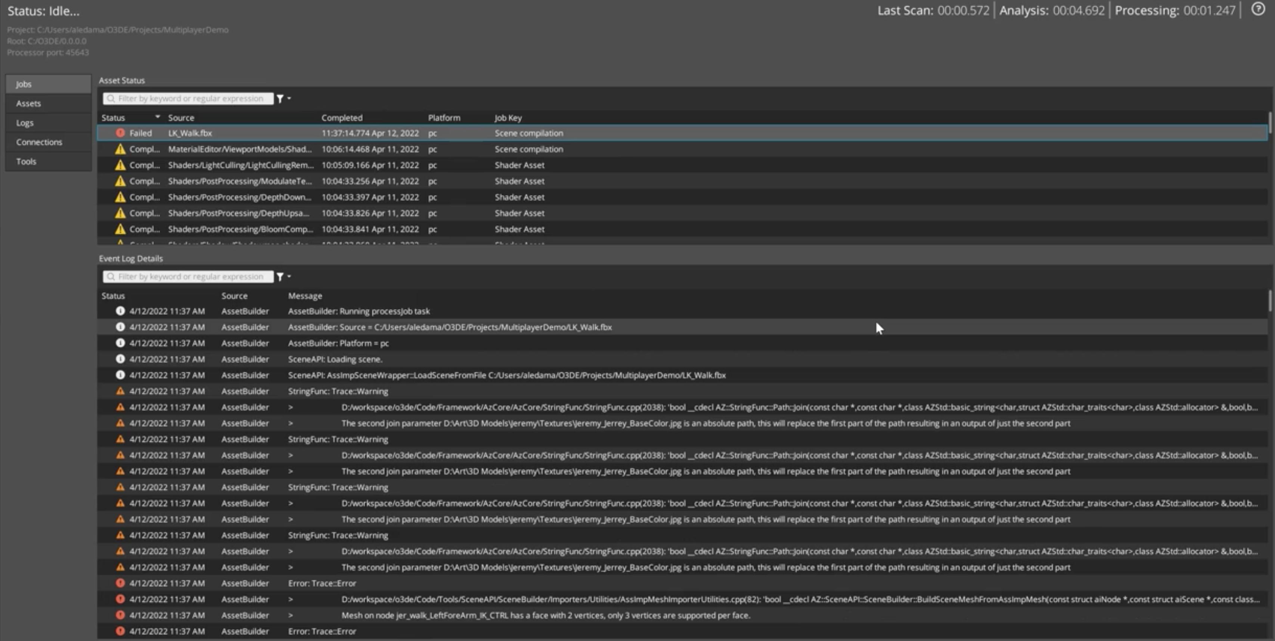Open the help icon in the top right corner

pyautogui.click(x=1258, y=9)
